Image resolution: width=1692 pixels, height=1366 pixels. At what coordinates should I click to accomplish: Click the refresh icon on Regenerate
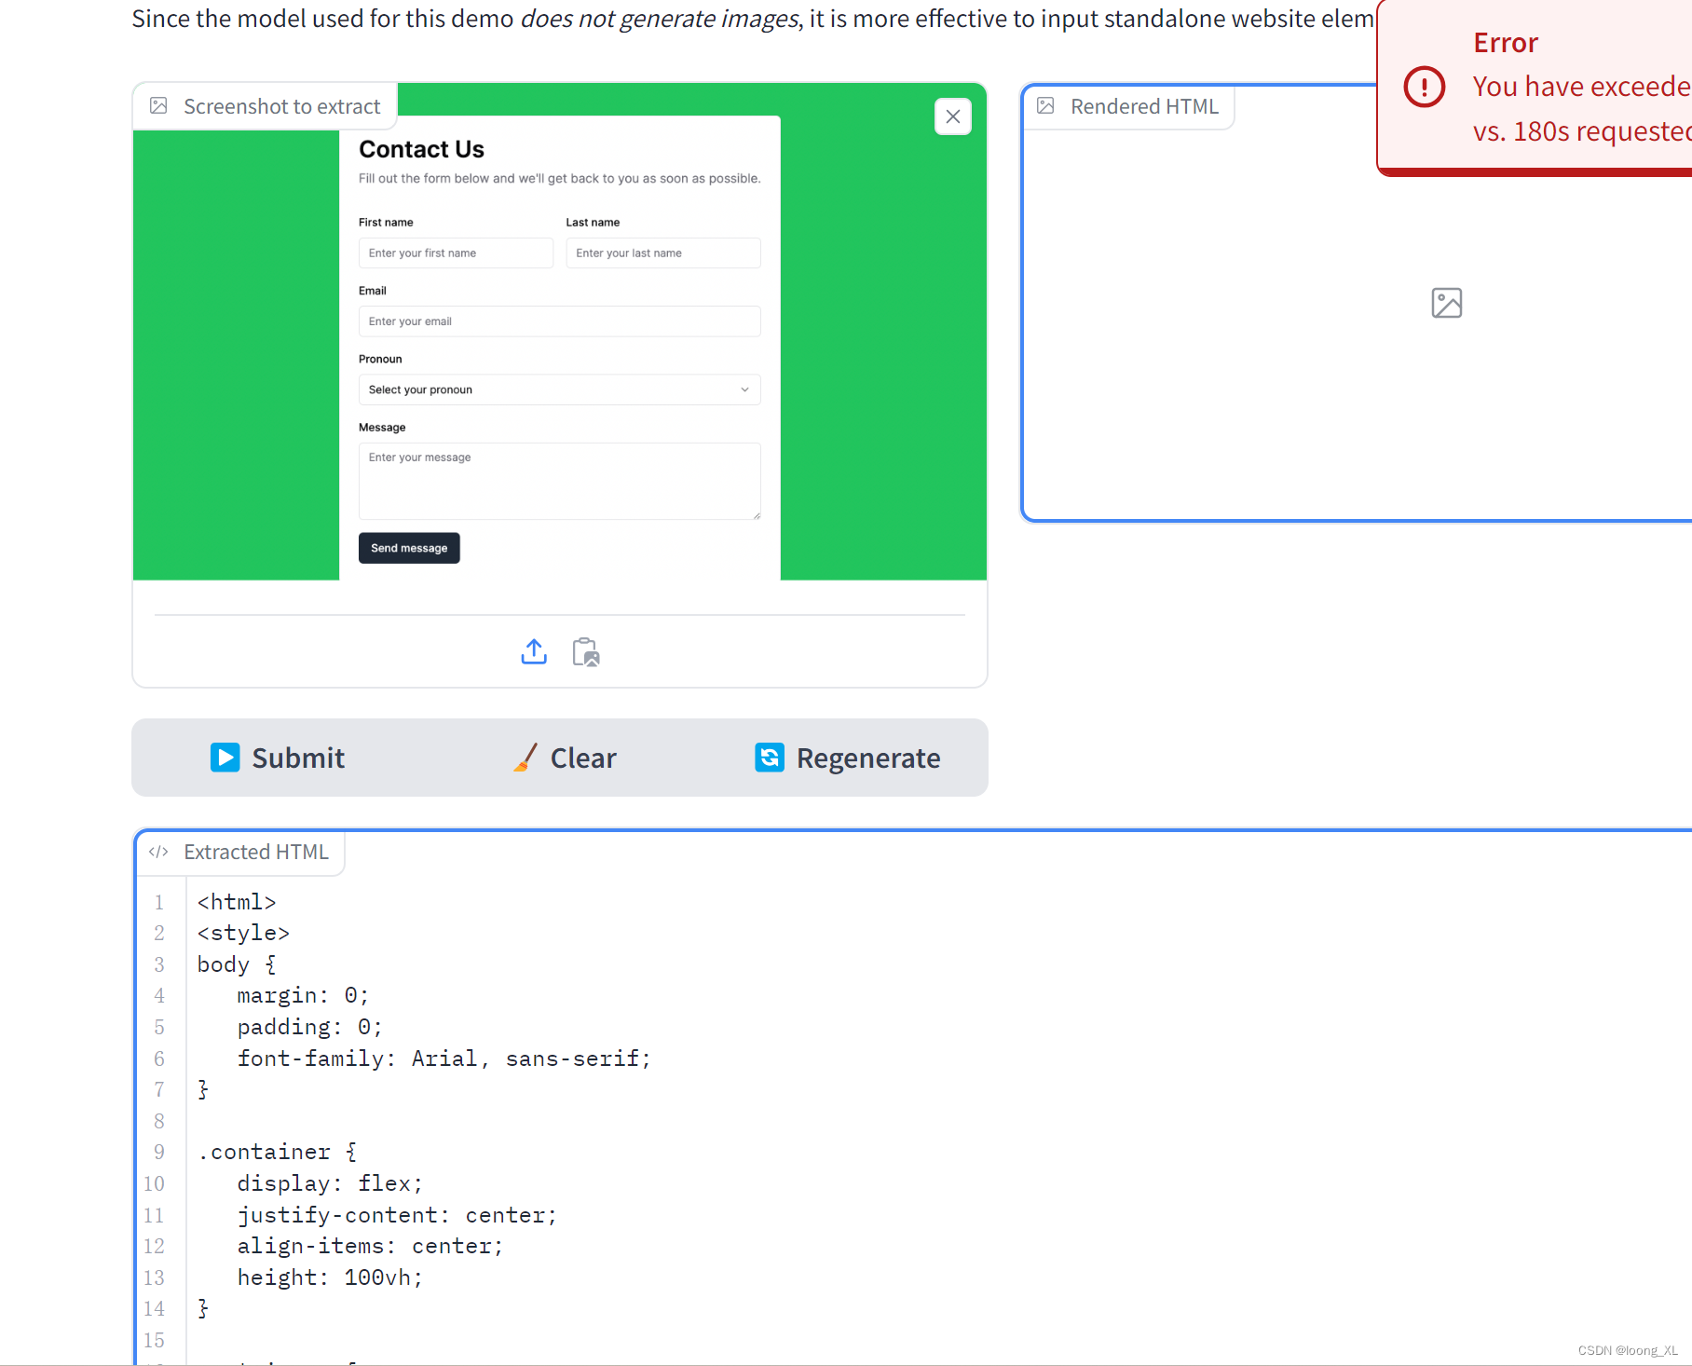click(770, 758)
